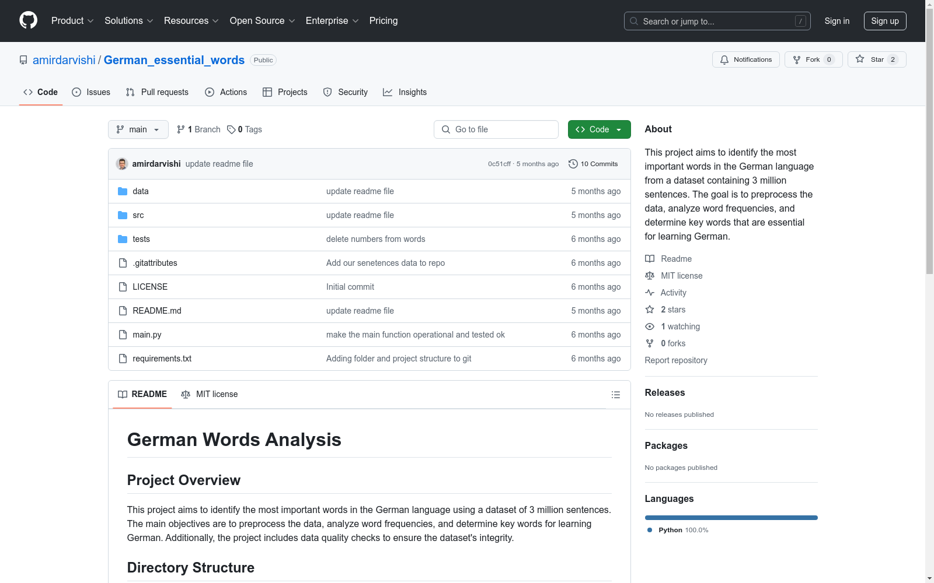Image resolution: width=934 pixels, height=583 pixels.
Task: Expand the Enterprise menu
Action: point(332,20)
